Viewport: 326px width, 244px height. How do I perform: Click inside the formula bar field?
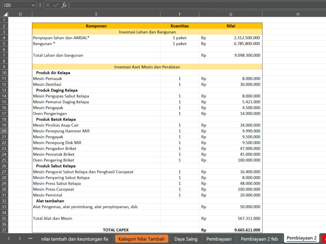click(x=198, y=5)
